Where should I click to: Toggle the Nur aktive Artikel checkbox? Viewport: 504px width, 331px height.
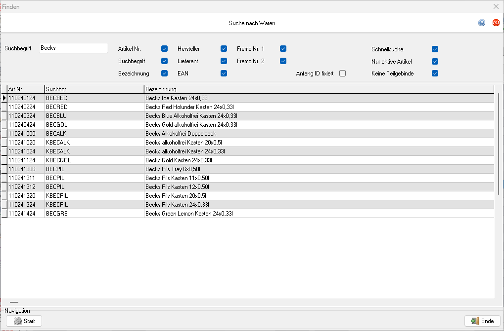[435, 62]
